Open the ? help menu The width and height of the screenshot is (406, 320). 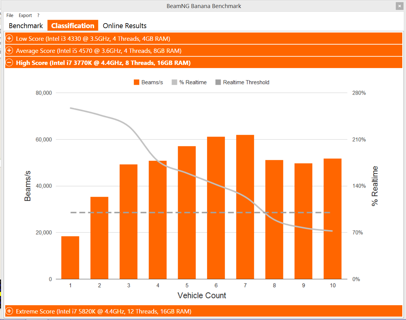(x=38, y=15)
